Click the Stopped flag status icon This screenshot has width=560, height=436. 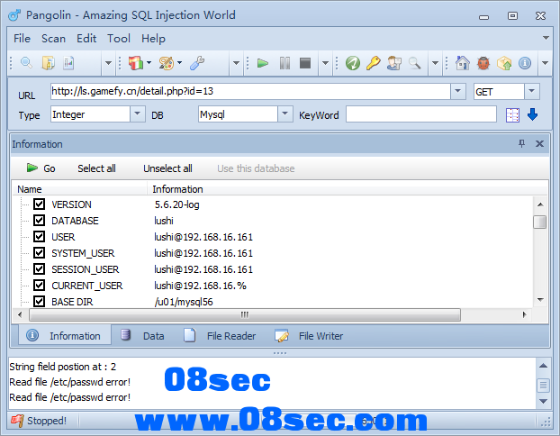[17, 421]
